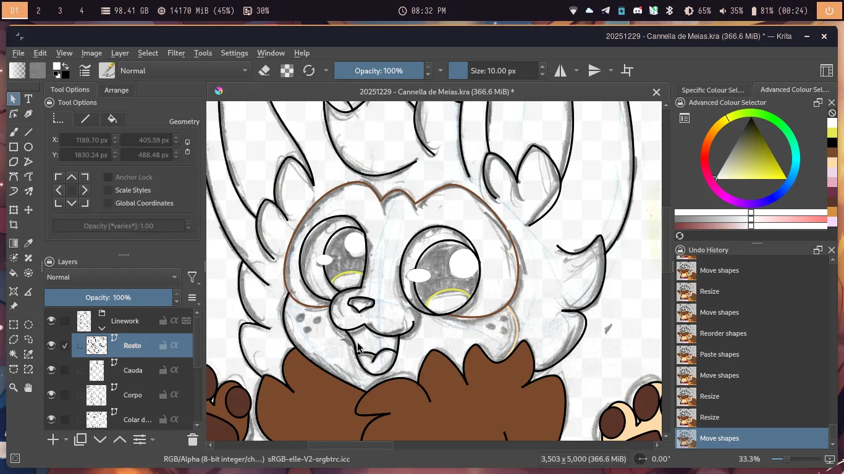
Task: Open the Filter menu
Action: [176, 53]
